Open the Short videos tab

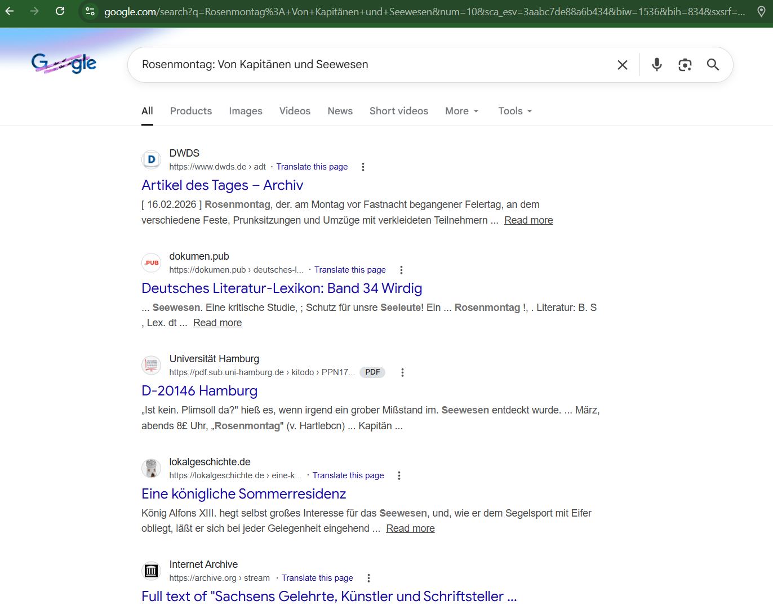[398, 111]
